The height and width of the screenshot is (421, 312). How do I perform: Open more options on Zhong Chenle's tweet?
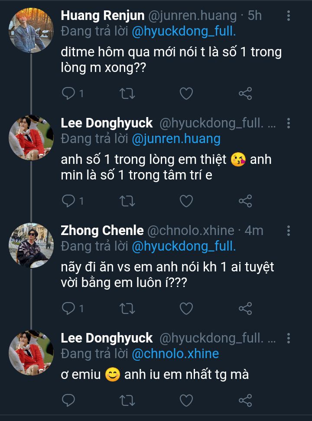289,231
